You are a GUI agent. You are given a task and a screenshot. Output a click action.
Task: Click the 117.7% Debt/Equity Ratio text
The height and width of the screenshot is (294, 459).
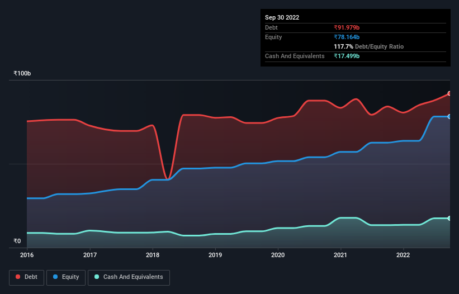pos(368,46)
